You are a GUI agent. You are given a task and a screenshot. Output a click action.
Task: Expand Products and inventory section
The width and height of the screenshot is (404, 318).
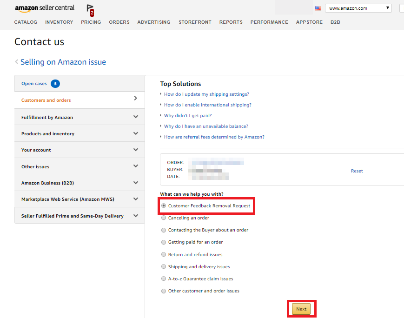click(79, 133)
